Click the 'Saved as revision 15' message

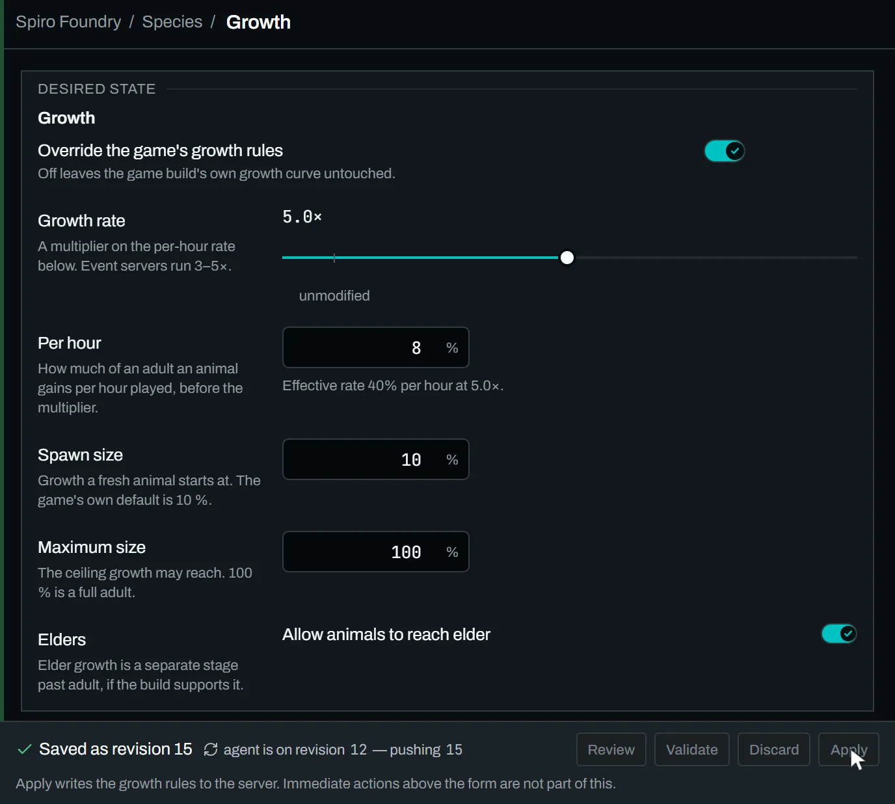[116, 749]
